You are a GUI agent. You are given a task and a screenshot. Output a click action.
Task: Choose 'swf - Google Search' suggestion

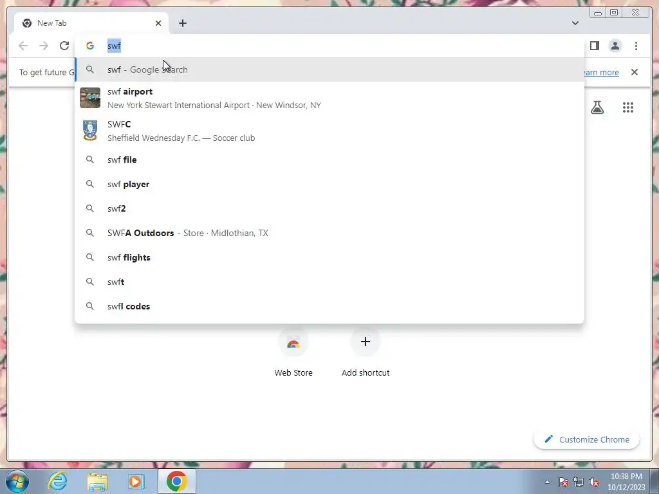tap(329, 69)
